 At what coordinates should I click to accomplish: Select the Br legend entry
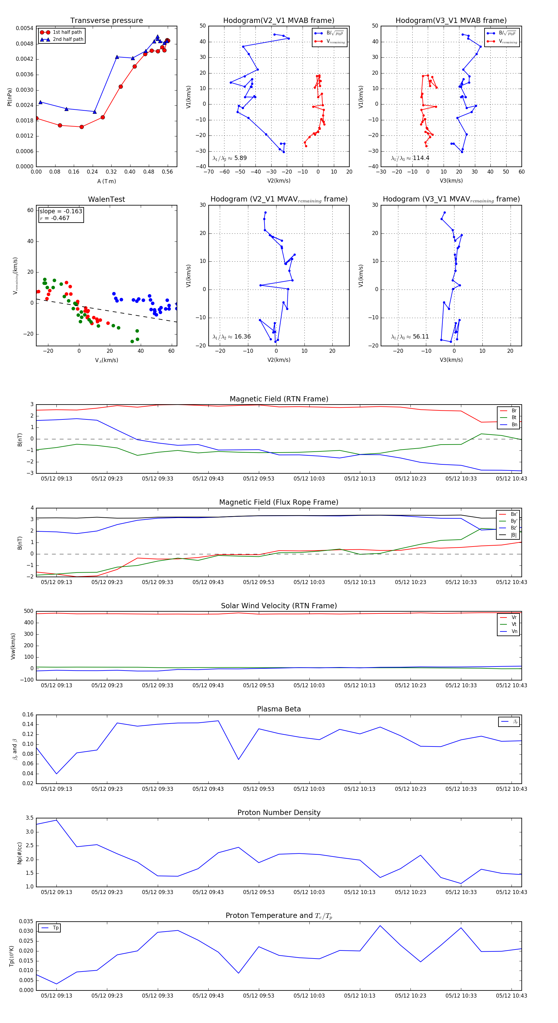(x=508, y=411)
